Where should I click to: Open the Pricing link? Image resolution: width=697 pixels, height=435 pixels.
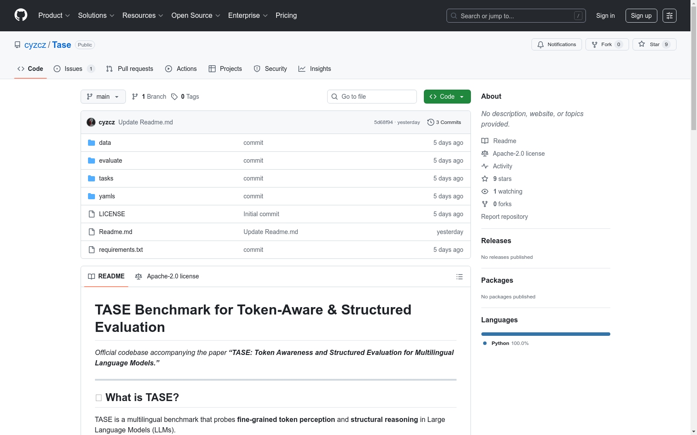(x=286, y=16)
